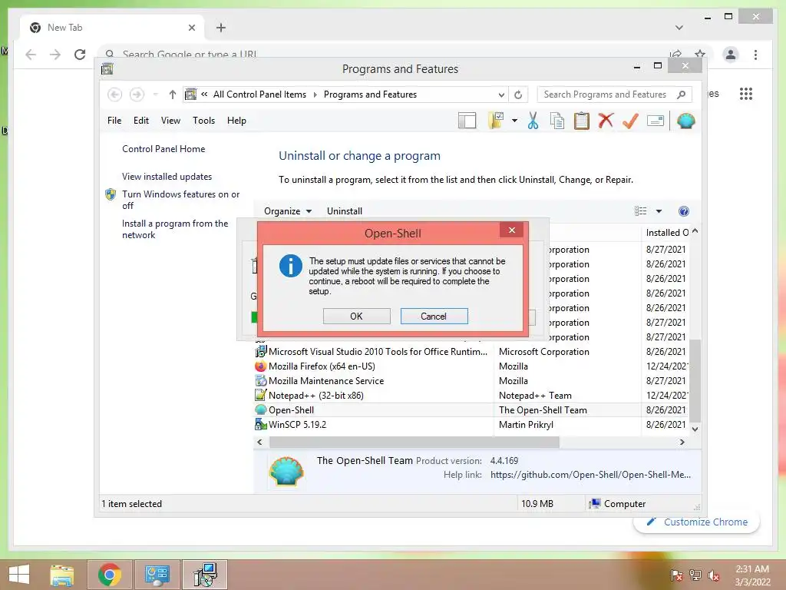The image size is (786, 590).
Task: Click horizontal scrollbar right arrow
Action: [x=682, y=442]
